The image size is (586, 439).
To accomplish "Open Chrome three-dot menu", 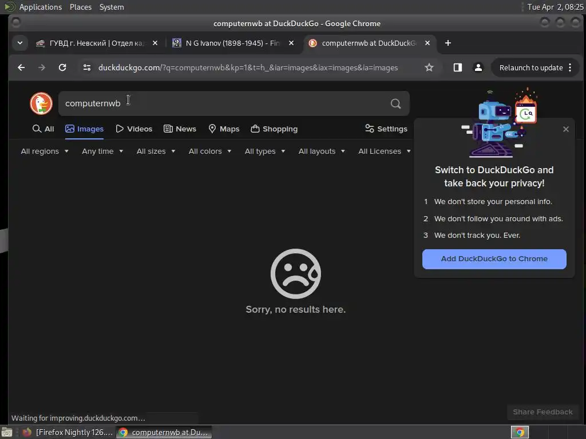I will click(570, 67).
